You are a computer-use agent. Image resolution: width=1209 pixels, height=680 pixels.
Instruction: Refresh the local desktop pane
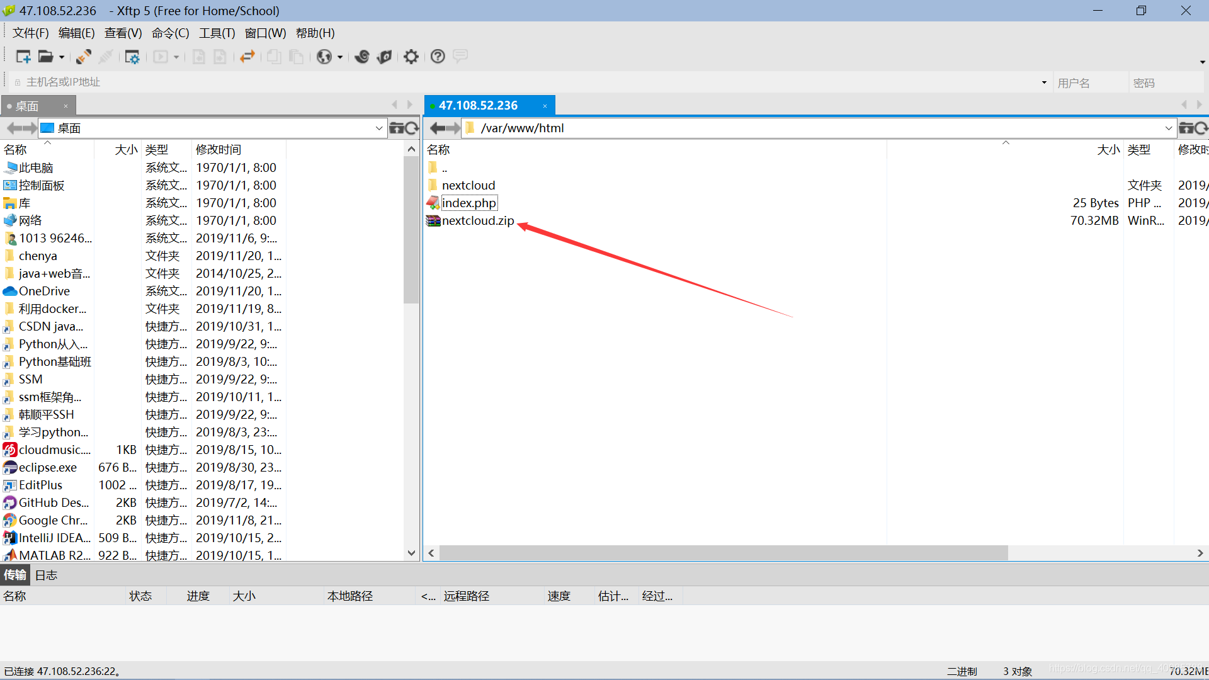(x=412, y=128)
